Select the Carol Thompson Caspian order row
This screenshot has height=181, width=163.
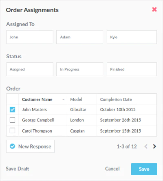[81, 131]
